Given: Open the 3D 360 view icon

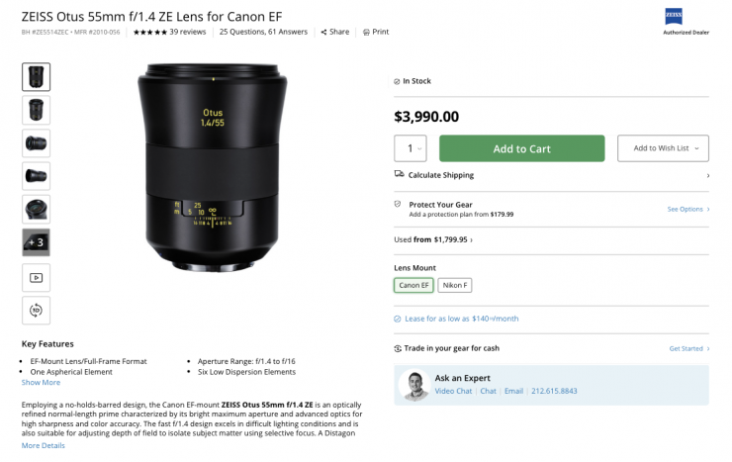Looking at the screenshot, I should pyautogui.click(x=36, y=311).
